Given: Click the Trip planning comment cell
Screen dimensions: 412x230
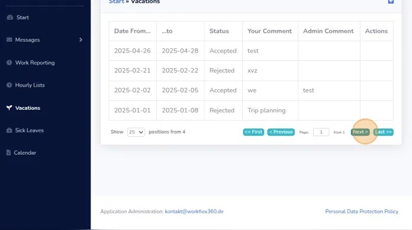Looking at the screenshot, I should (x=270, y=111).
